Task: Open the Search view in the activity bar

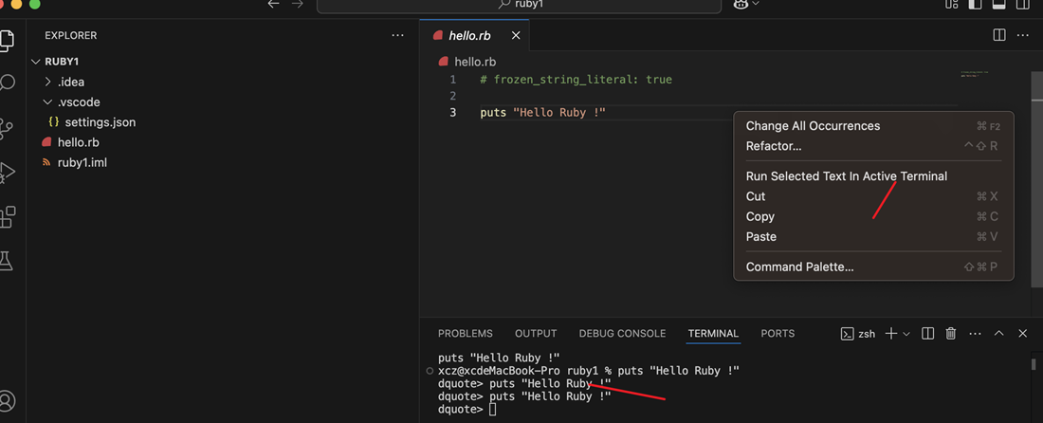Action: 8,83
